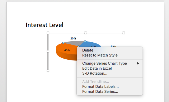Click the top-right chart frame handle
This screenshot has height=102, width=169.
pyautogui.click(x=124, y=33)
